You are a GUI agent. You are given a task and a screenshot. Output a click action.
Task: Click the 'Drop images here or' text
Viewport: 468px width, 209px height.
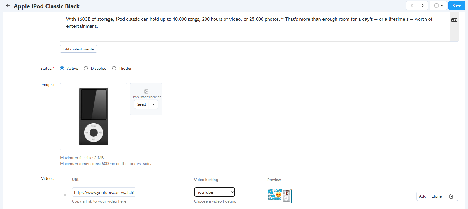coord(146,97)
